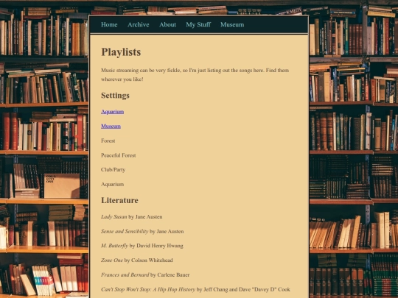The width and height of the screenshot is (398, 298).
Task: Select the 'Peaceful Forest' entry
Action: click(x=118, y=155)
